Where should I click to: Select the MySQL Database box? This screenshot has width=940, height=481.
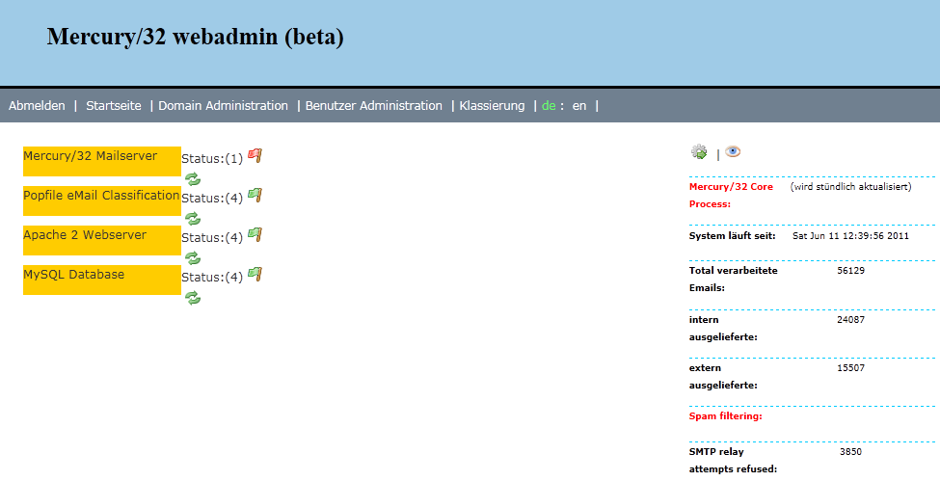pyautogui.click(x=102, y=281)
